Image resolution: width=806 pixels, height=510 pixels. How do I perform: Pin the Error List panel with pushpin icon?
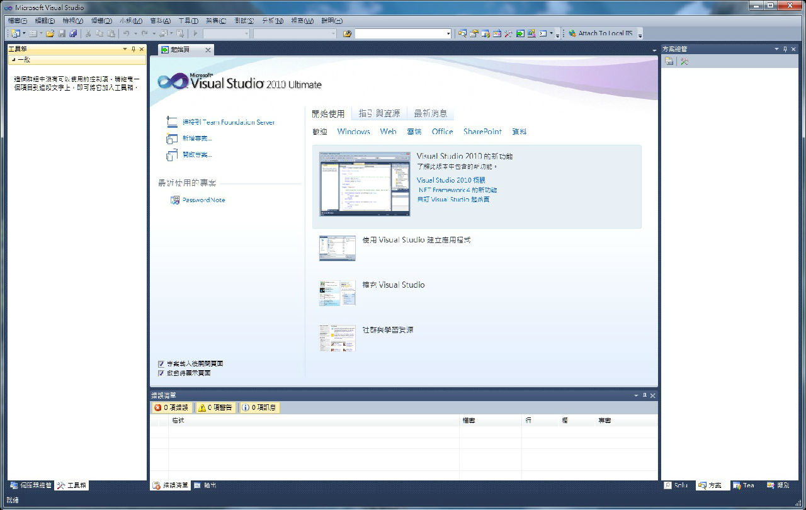point(644,395)
